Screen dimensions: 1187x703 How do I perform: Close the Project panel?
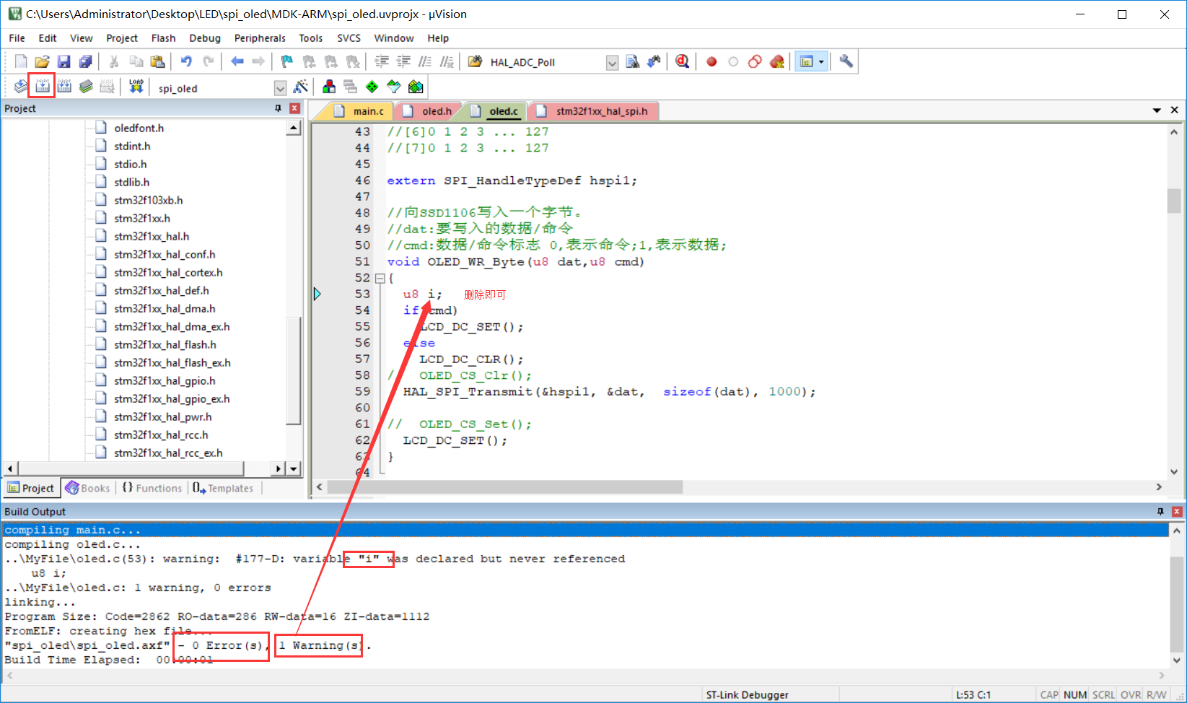[294, 108]
